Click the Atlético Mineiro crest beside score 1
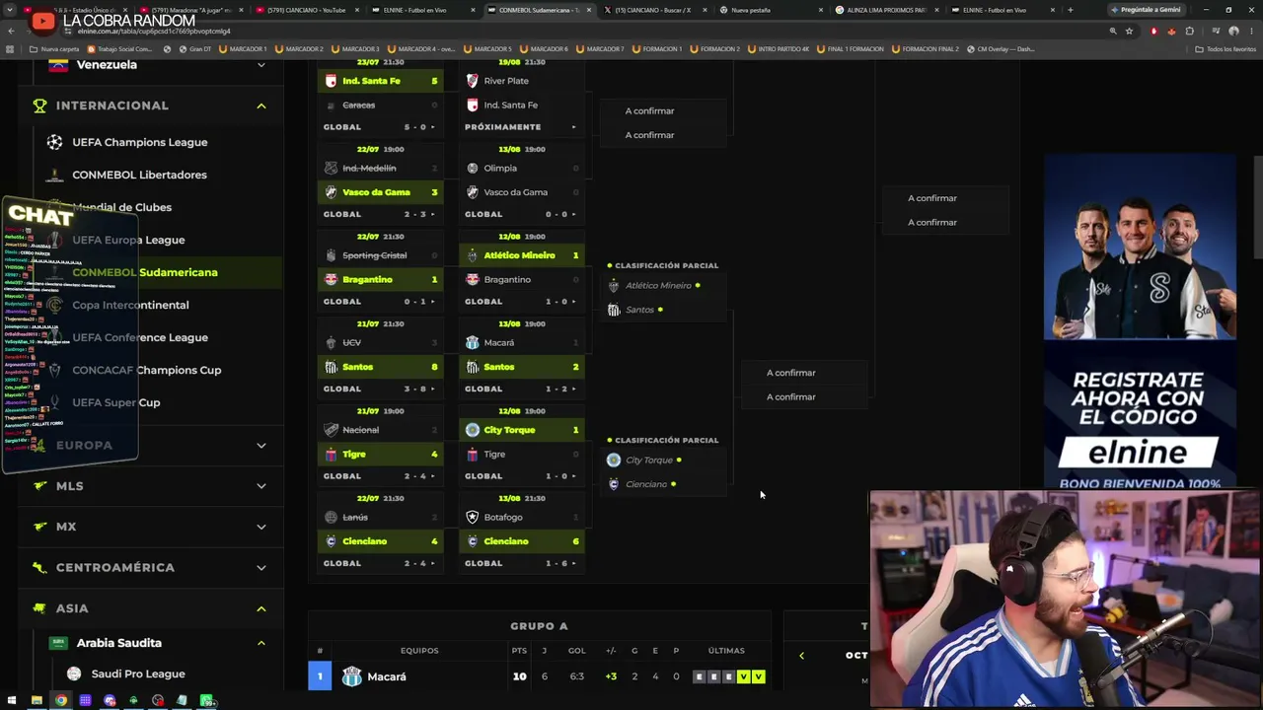Viewport: 1263px width, 710px height. (473, 255)
